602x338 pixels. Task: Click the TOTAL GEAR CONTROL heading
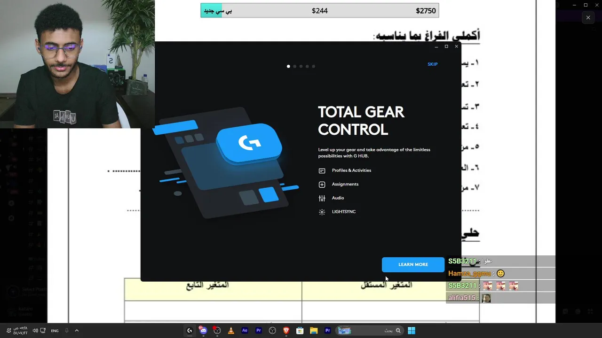click(361, 121)
